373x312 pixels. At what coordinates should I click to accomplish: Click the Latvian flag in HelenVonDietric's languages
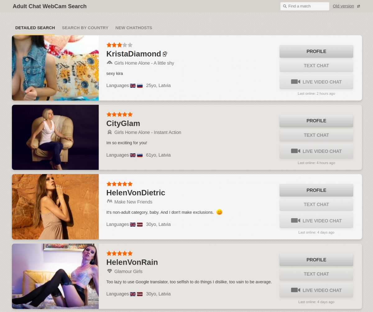click(x=140, y=224)
